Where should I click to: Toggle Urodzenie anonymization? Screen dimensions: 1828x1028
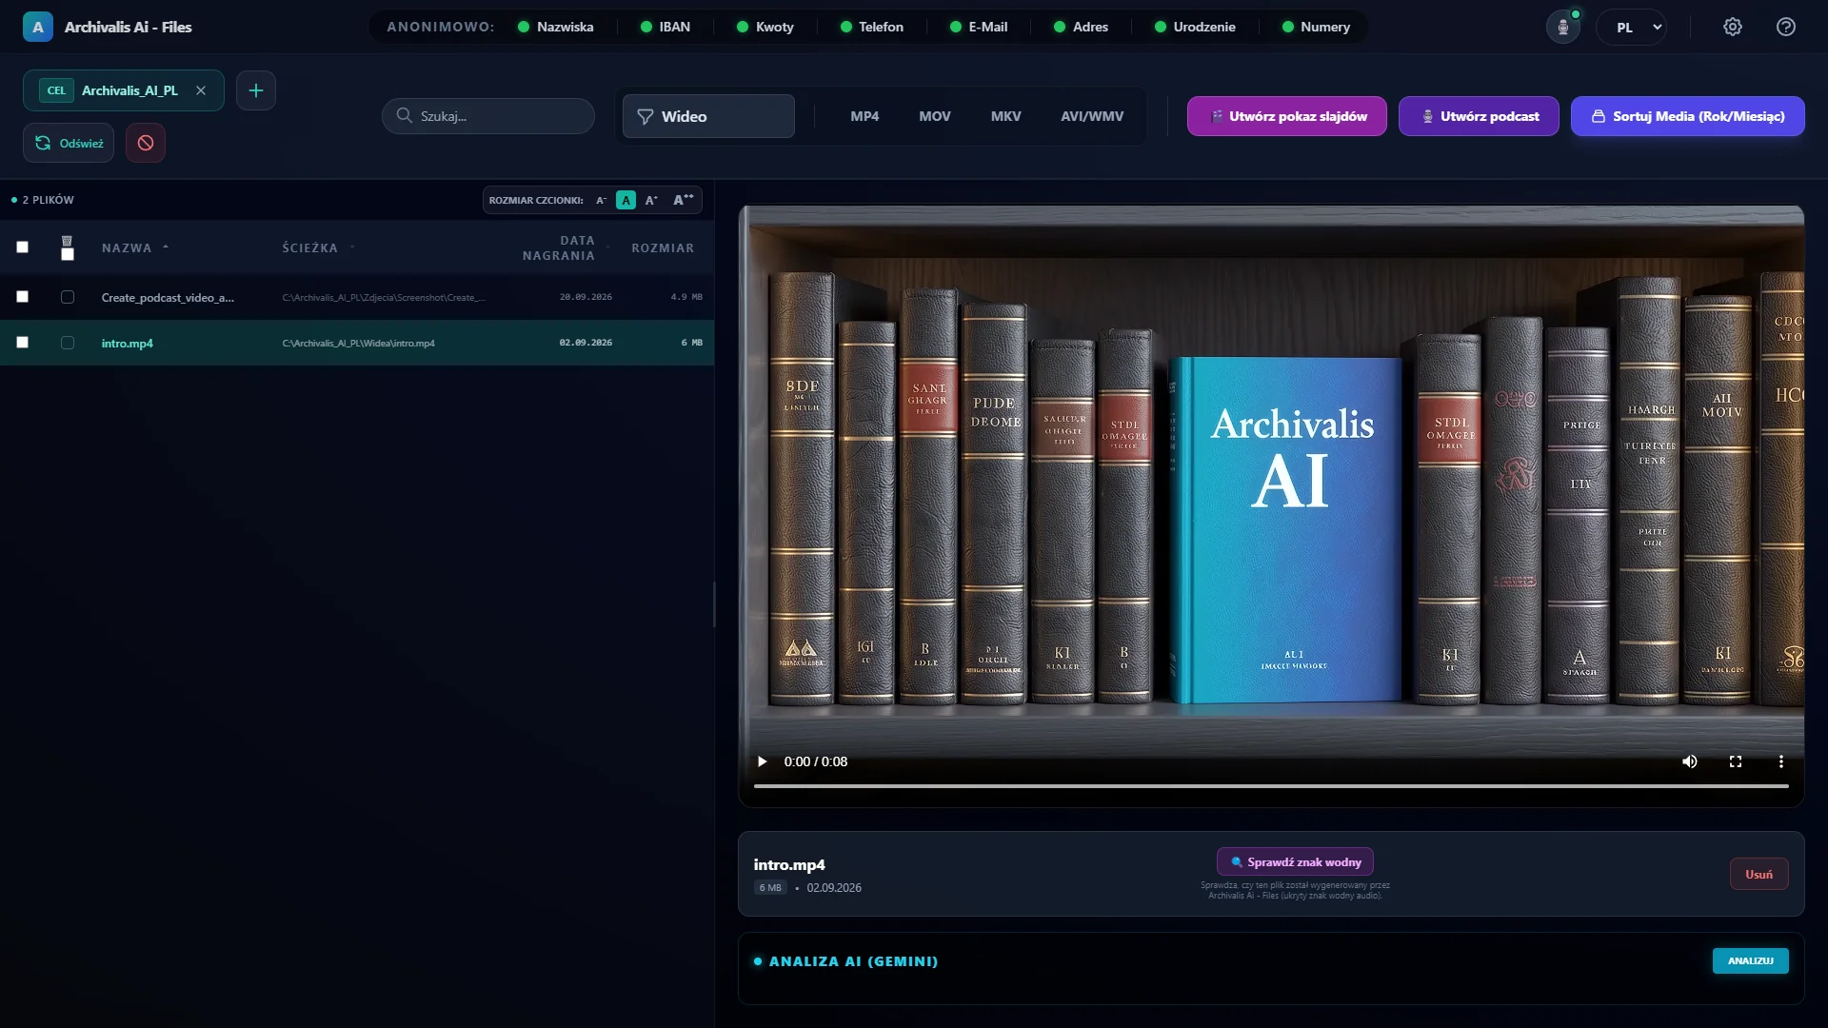tap(1196, 27)
